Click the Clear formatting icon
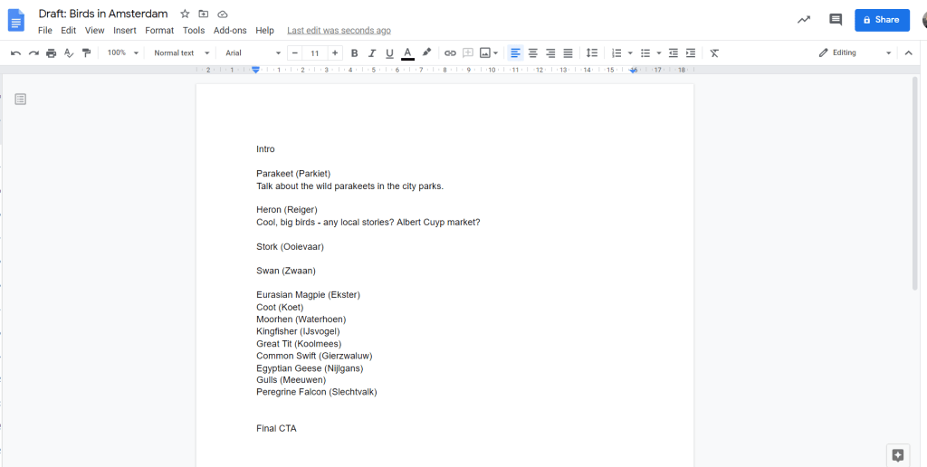927x467 pixels. 714,53
